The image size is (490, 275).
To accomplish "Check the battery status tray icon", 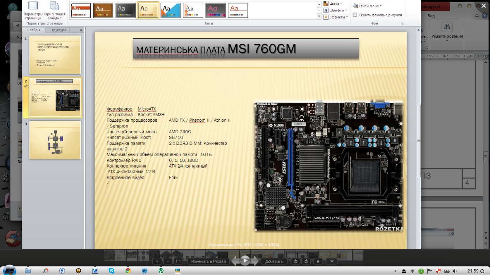I will tap(447, 271).
